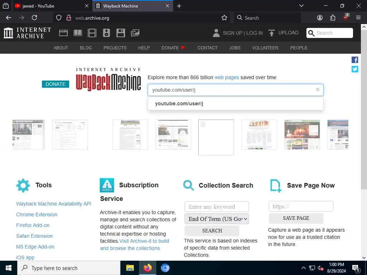Open the ABOUT menu item
Image resolution: width=367 pixels, height=275 pixels.
[x=61, y=48]
